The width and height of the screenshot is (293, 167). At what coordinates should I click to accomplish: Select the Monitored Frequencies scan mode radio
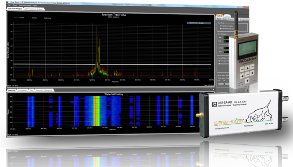coord(221,29)
